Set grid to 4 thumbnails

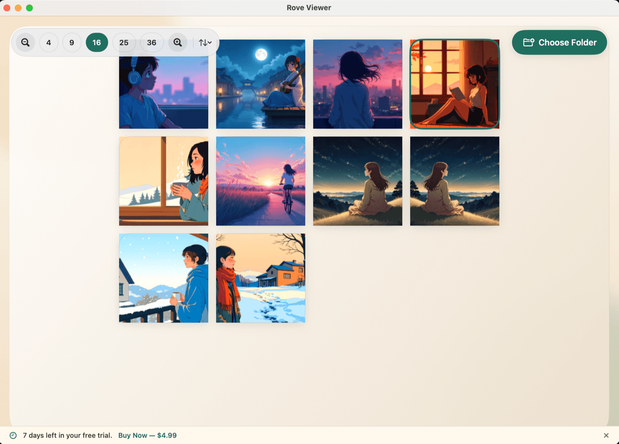click(49, 42)
